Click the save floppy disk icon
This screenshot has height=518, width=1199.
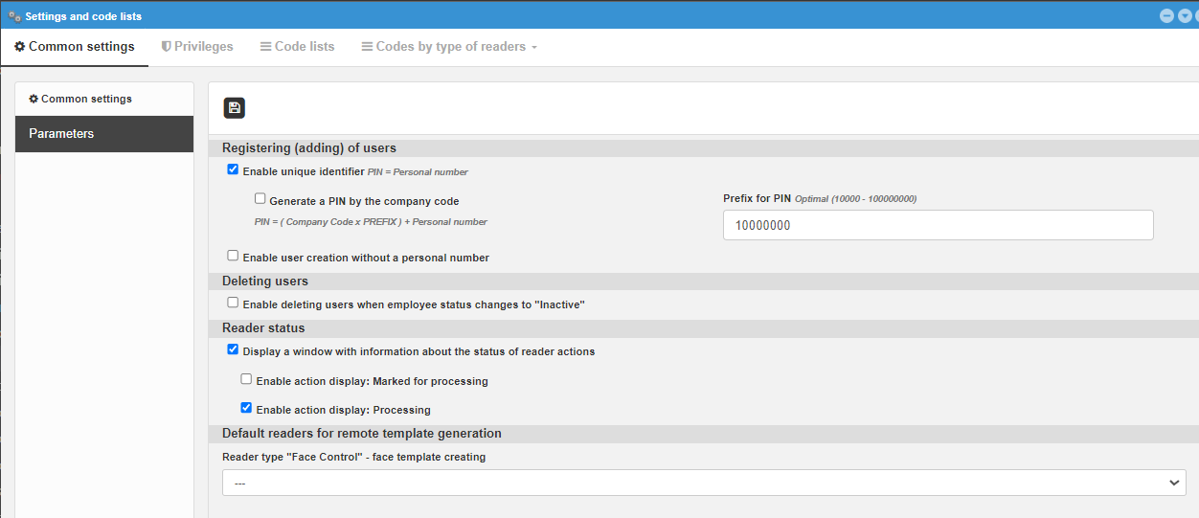coord(235,108)
